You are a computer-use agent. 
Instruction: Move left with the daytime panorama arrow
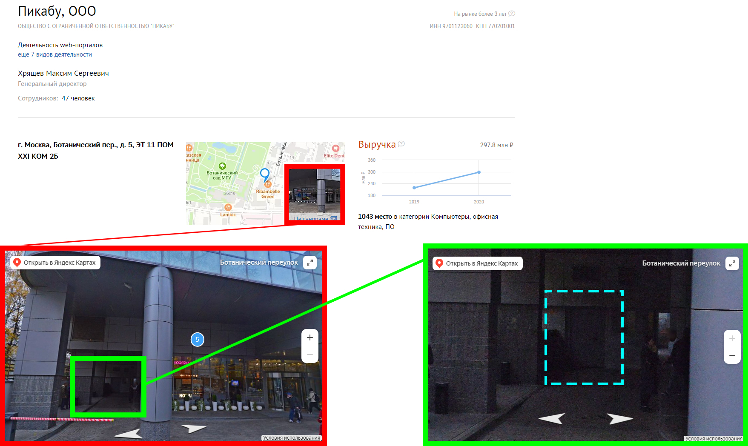(x=128, y=434)
